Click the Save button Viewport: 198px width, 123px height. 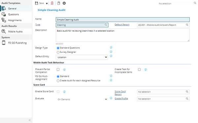coord(40,3)
